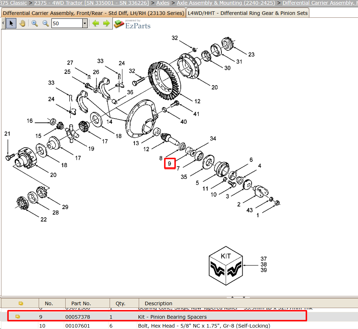Click the zoom out magnifier
The image size is (358, 329).
pyautogui.click(x=45, y=23)
